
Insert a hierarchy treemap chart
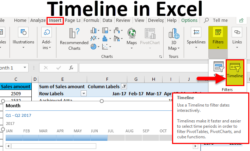(x=105, y=30)
